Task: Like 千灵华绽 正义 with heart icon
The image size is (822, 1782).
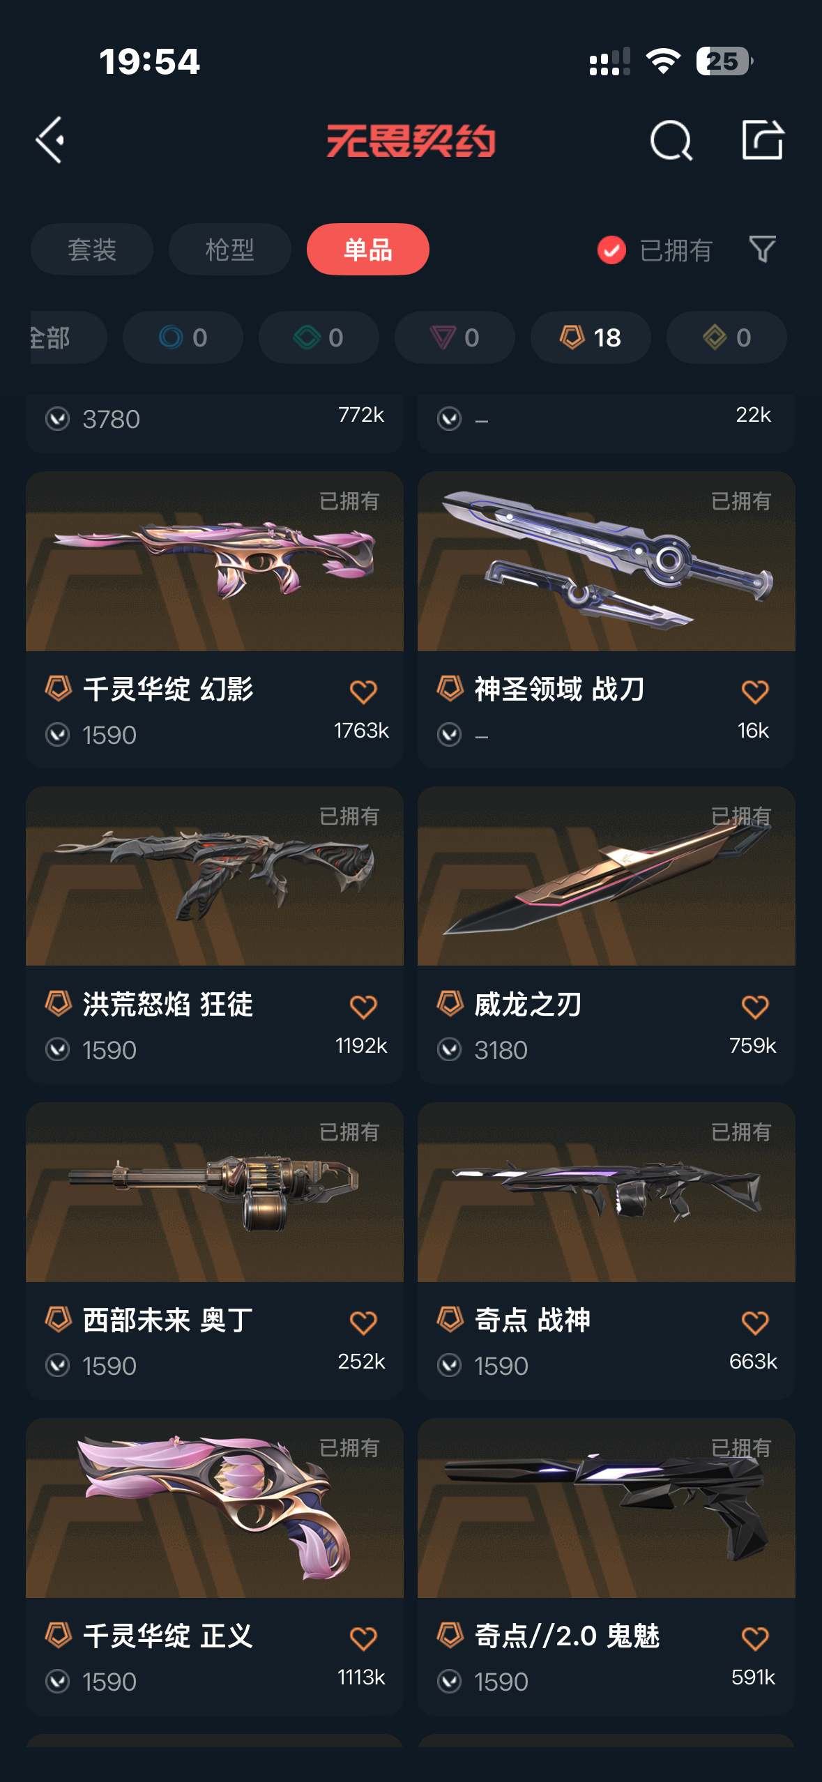Action: (x=363, y=1638)
